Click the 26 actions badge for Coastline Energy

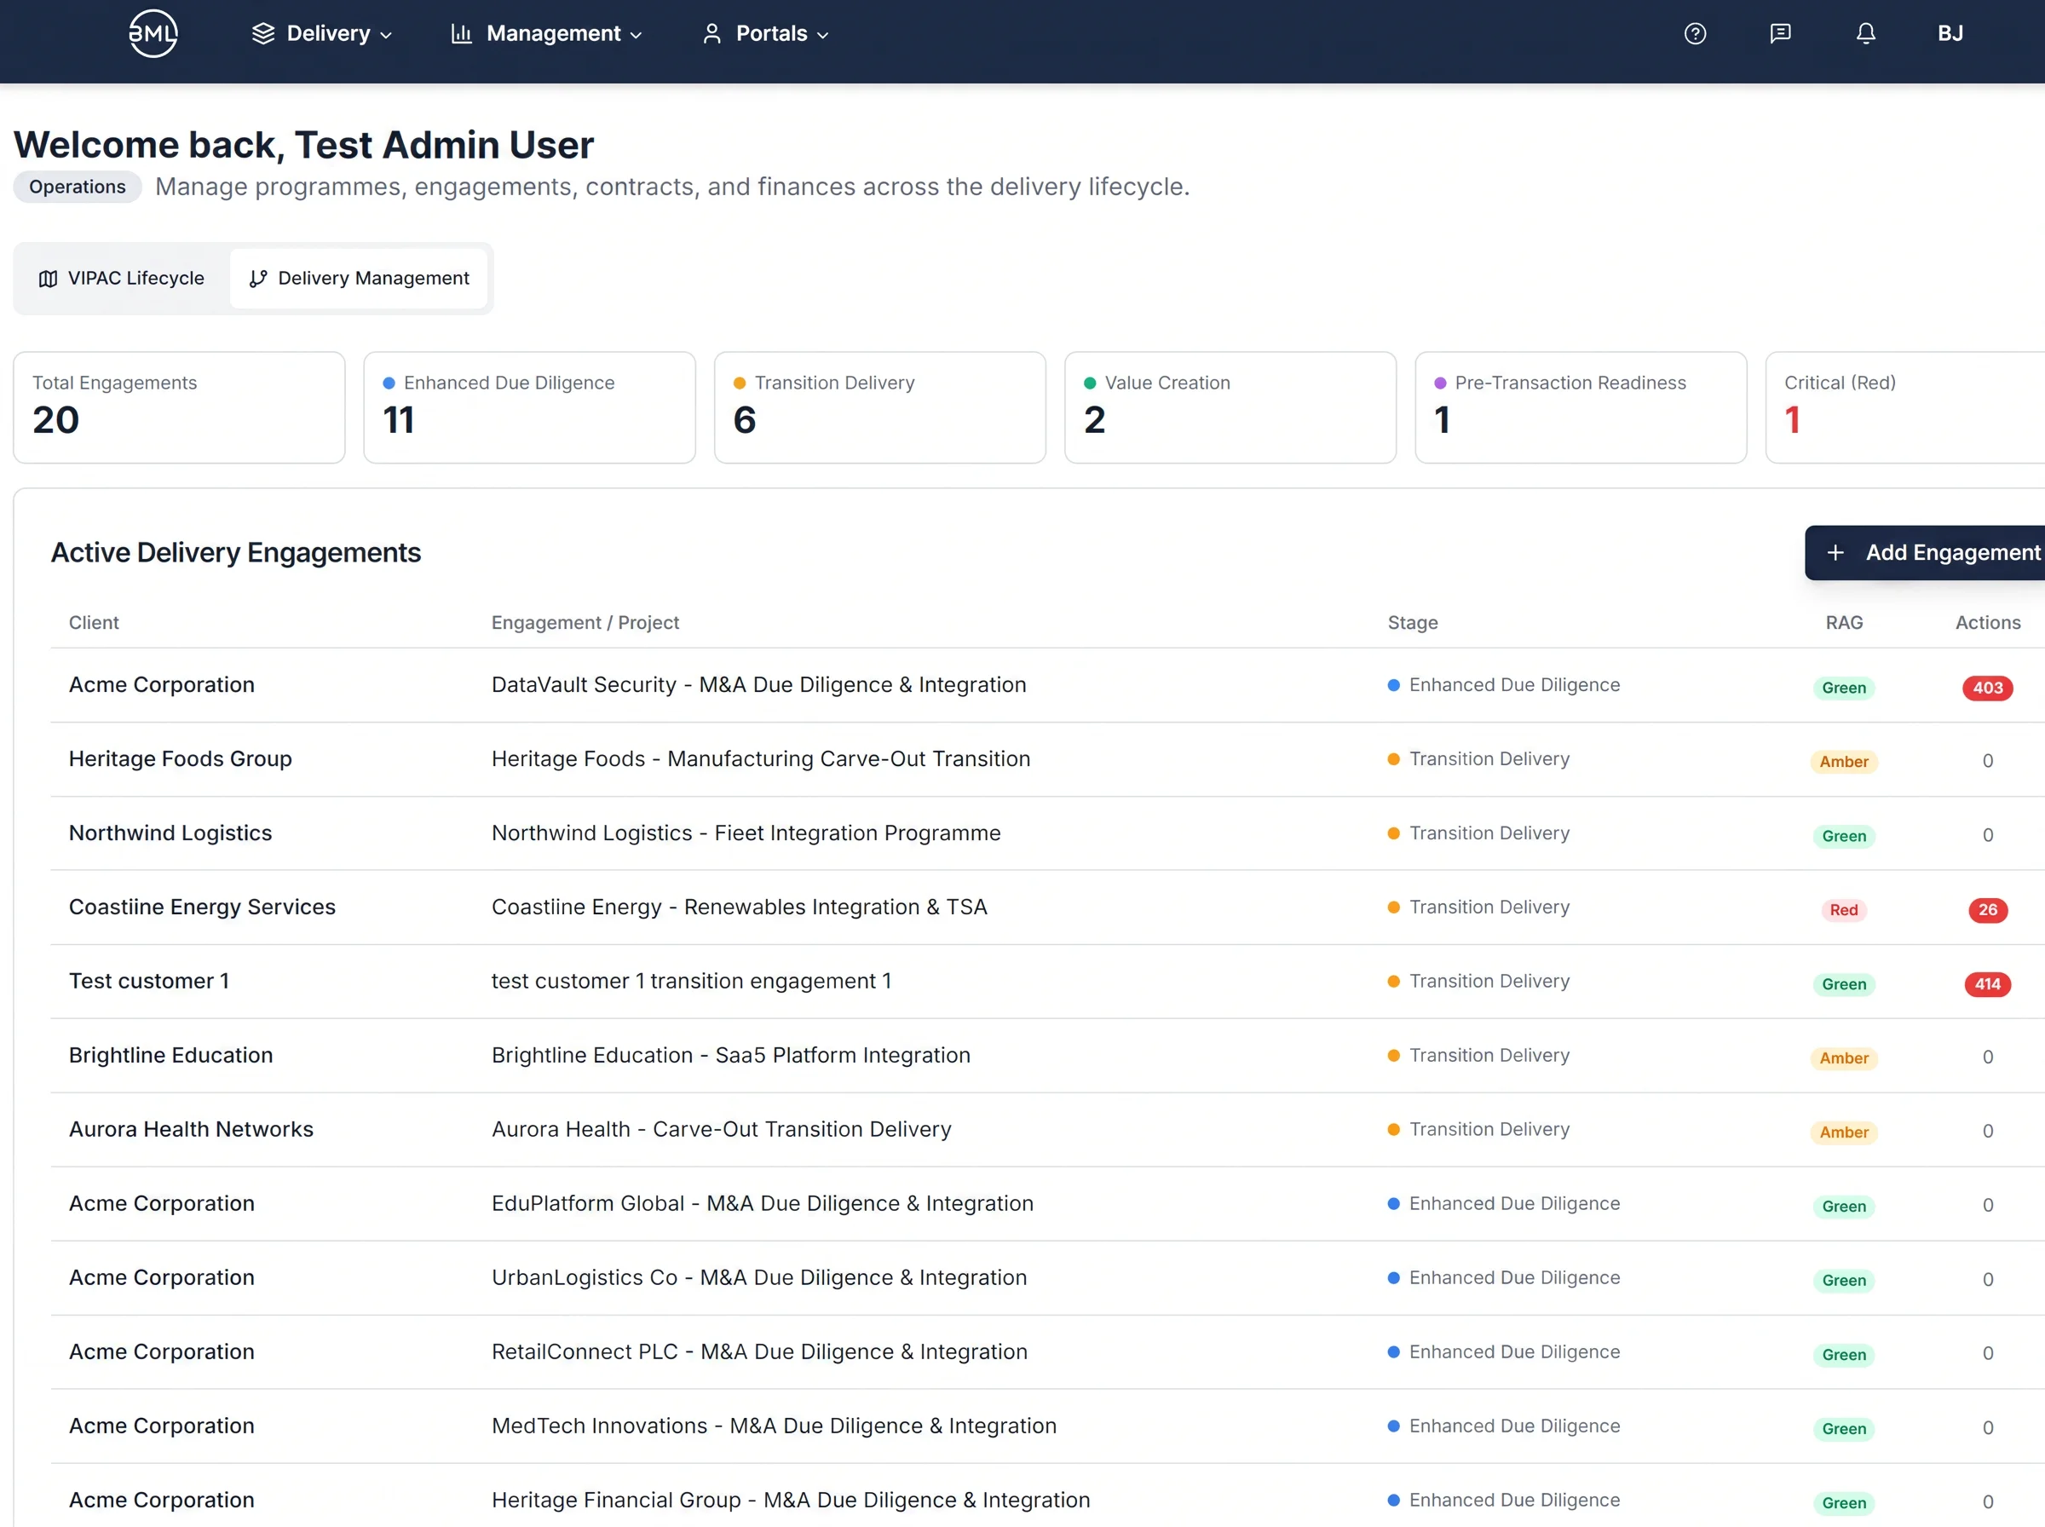pyautogui.click(x=1988, y=909)
